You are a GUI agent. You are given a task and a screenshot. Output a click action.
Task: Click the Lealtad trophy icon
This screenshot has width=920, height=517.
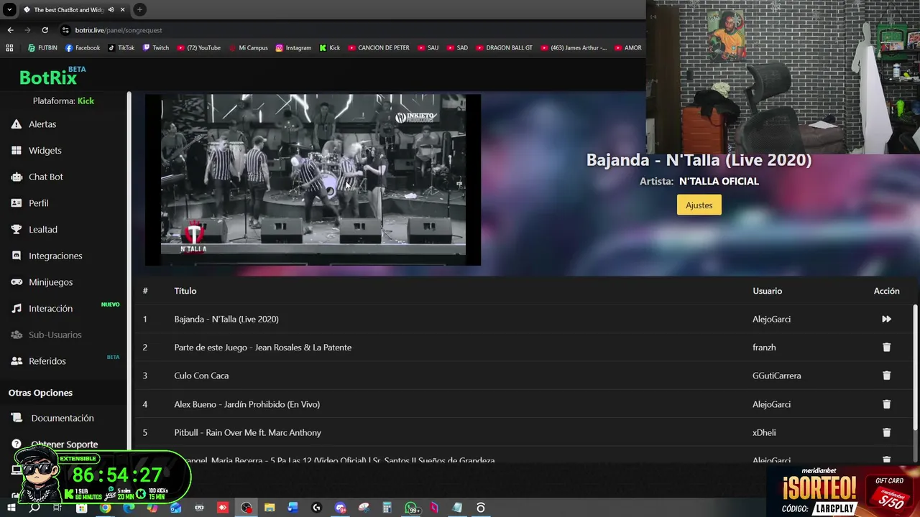17,230
